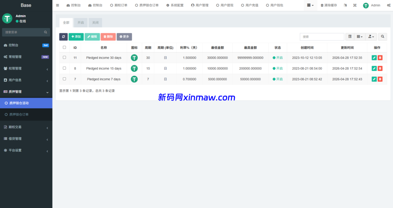
Task: Sort by the 创建时间 column header
Action: coord(307,47)
